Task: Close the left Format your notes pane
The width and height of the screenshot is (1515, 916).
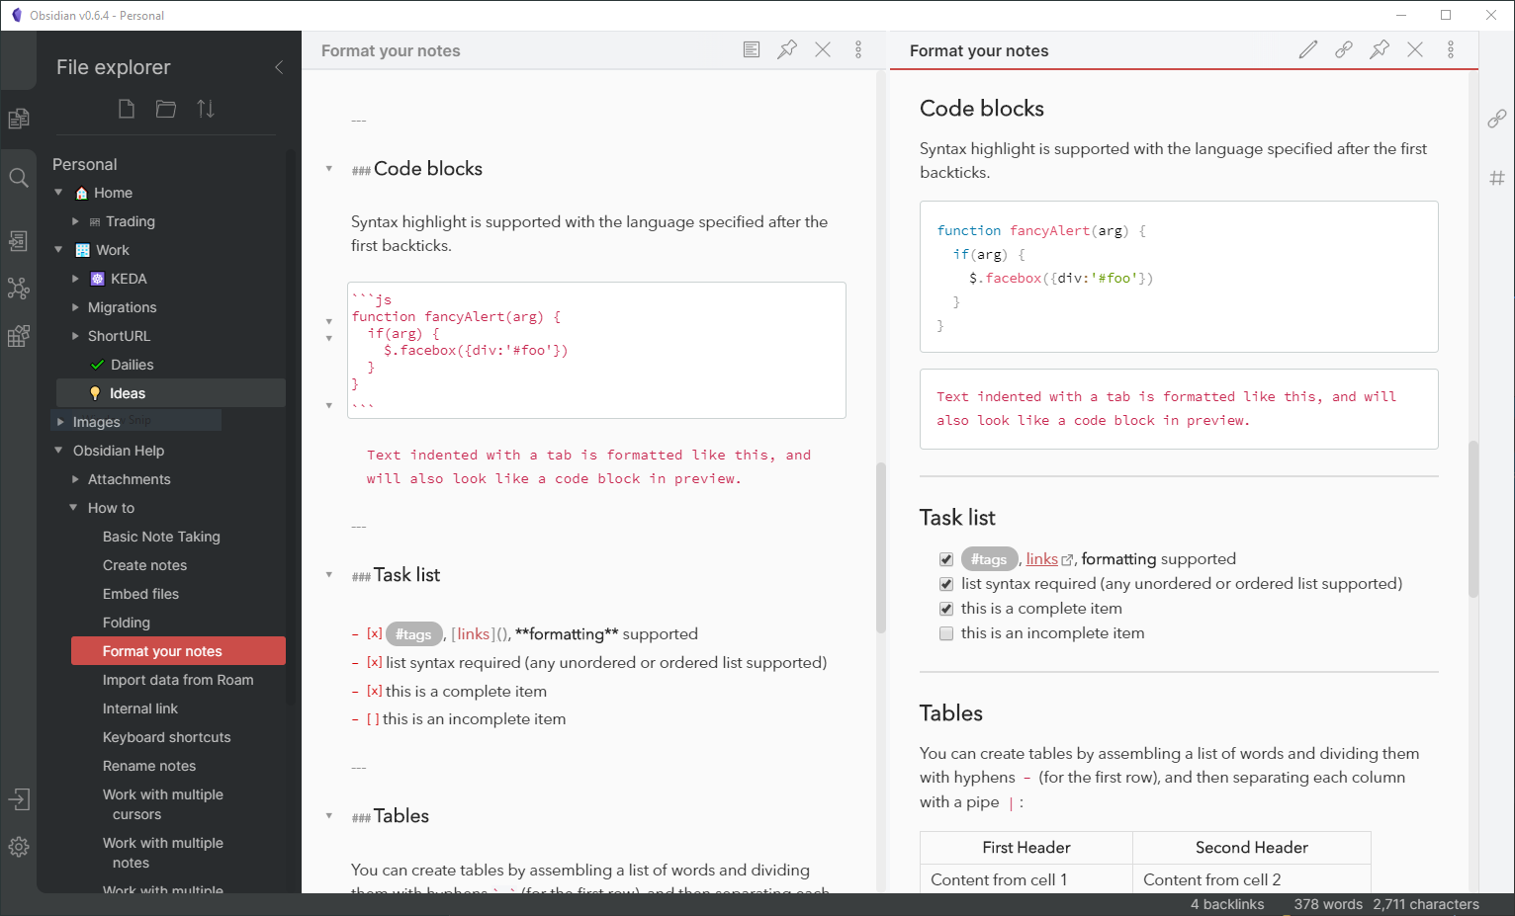Action: tap(823, 49)
